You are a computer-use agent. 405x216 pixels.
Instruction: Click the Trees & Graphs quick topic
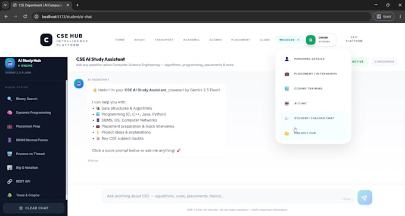[x=33, y=195]
